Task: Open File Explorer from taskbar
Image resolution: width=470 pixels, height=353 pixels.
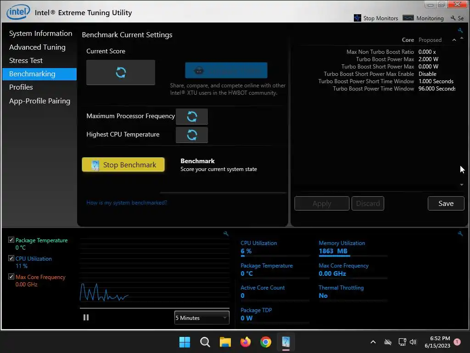Action: click(225, 342)
